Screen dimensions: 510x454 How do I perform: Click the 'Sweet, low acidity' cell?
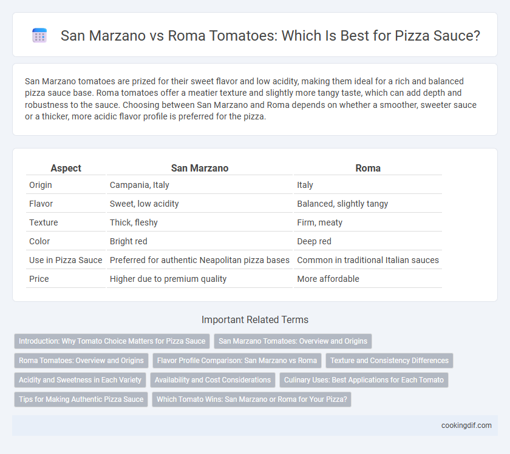[x=200, y=204]
